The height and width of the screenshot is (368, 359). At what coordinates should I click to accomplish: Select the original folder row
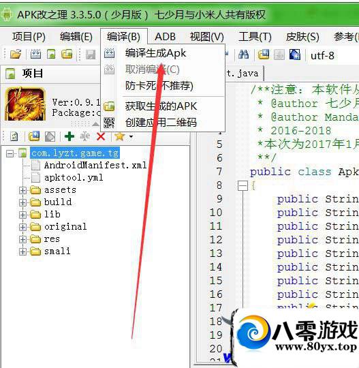[x=65, y=226]
